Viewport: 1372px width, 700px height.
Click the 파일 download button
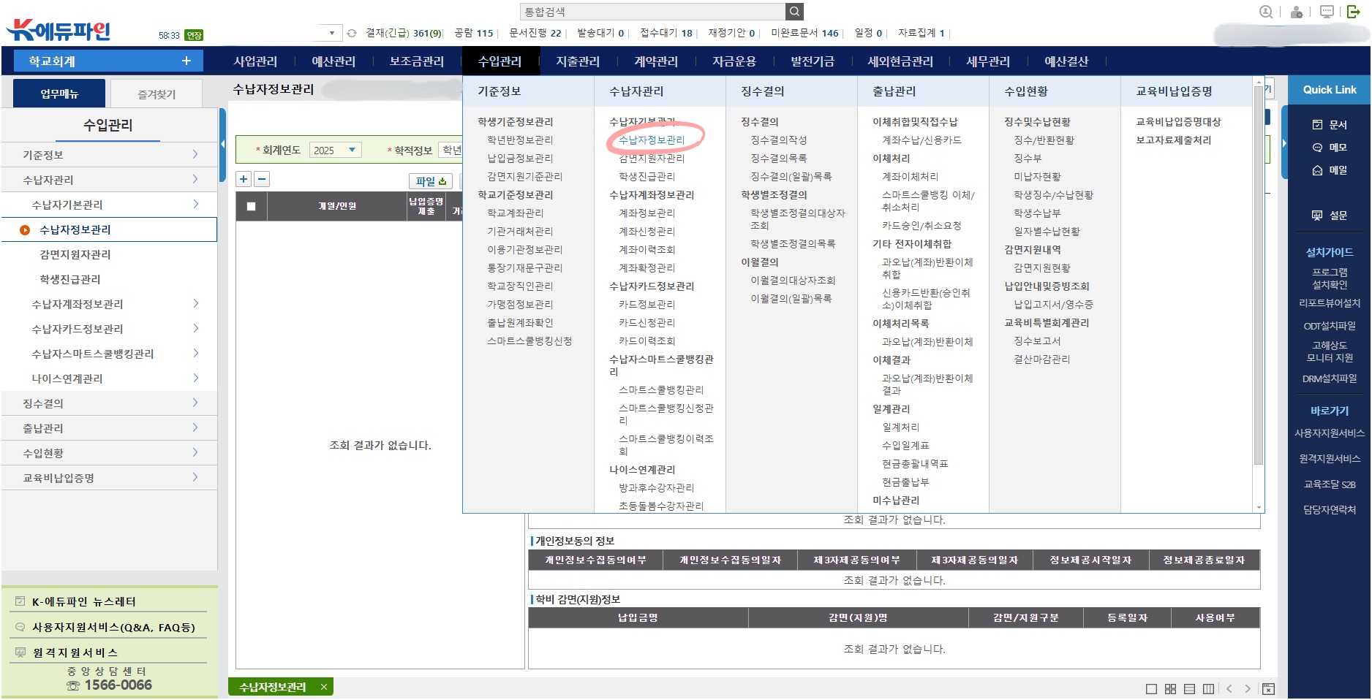pyautogui.click(x=431, y=181)
